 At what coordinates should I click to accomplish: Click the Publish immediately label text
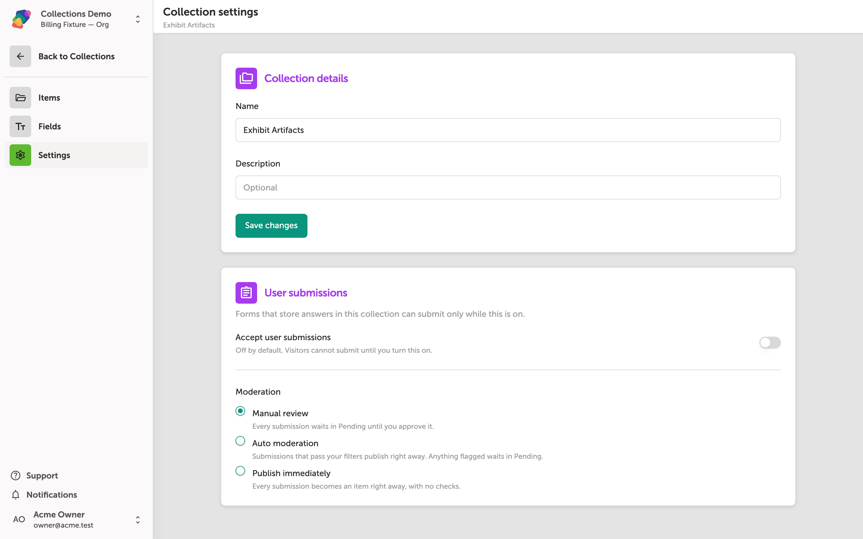coord(291,473)
